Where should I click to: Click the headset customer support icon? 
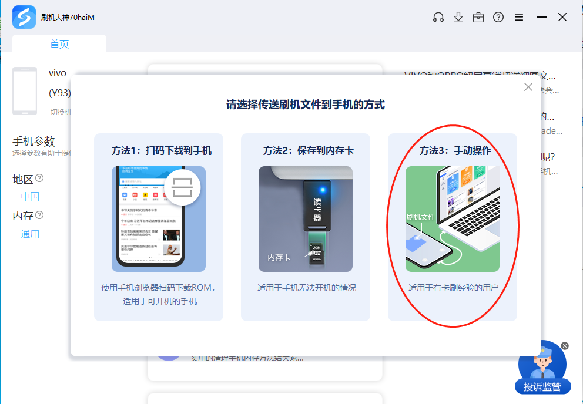point(438,17)
